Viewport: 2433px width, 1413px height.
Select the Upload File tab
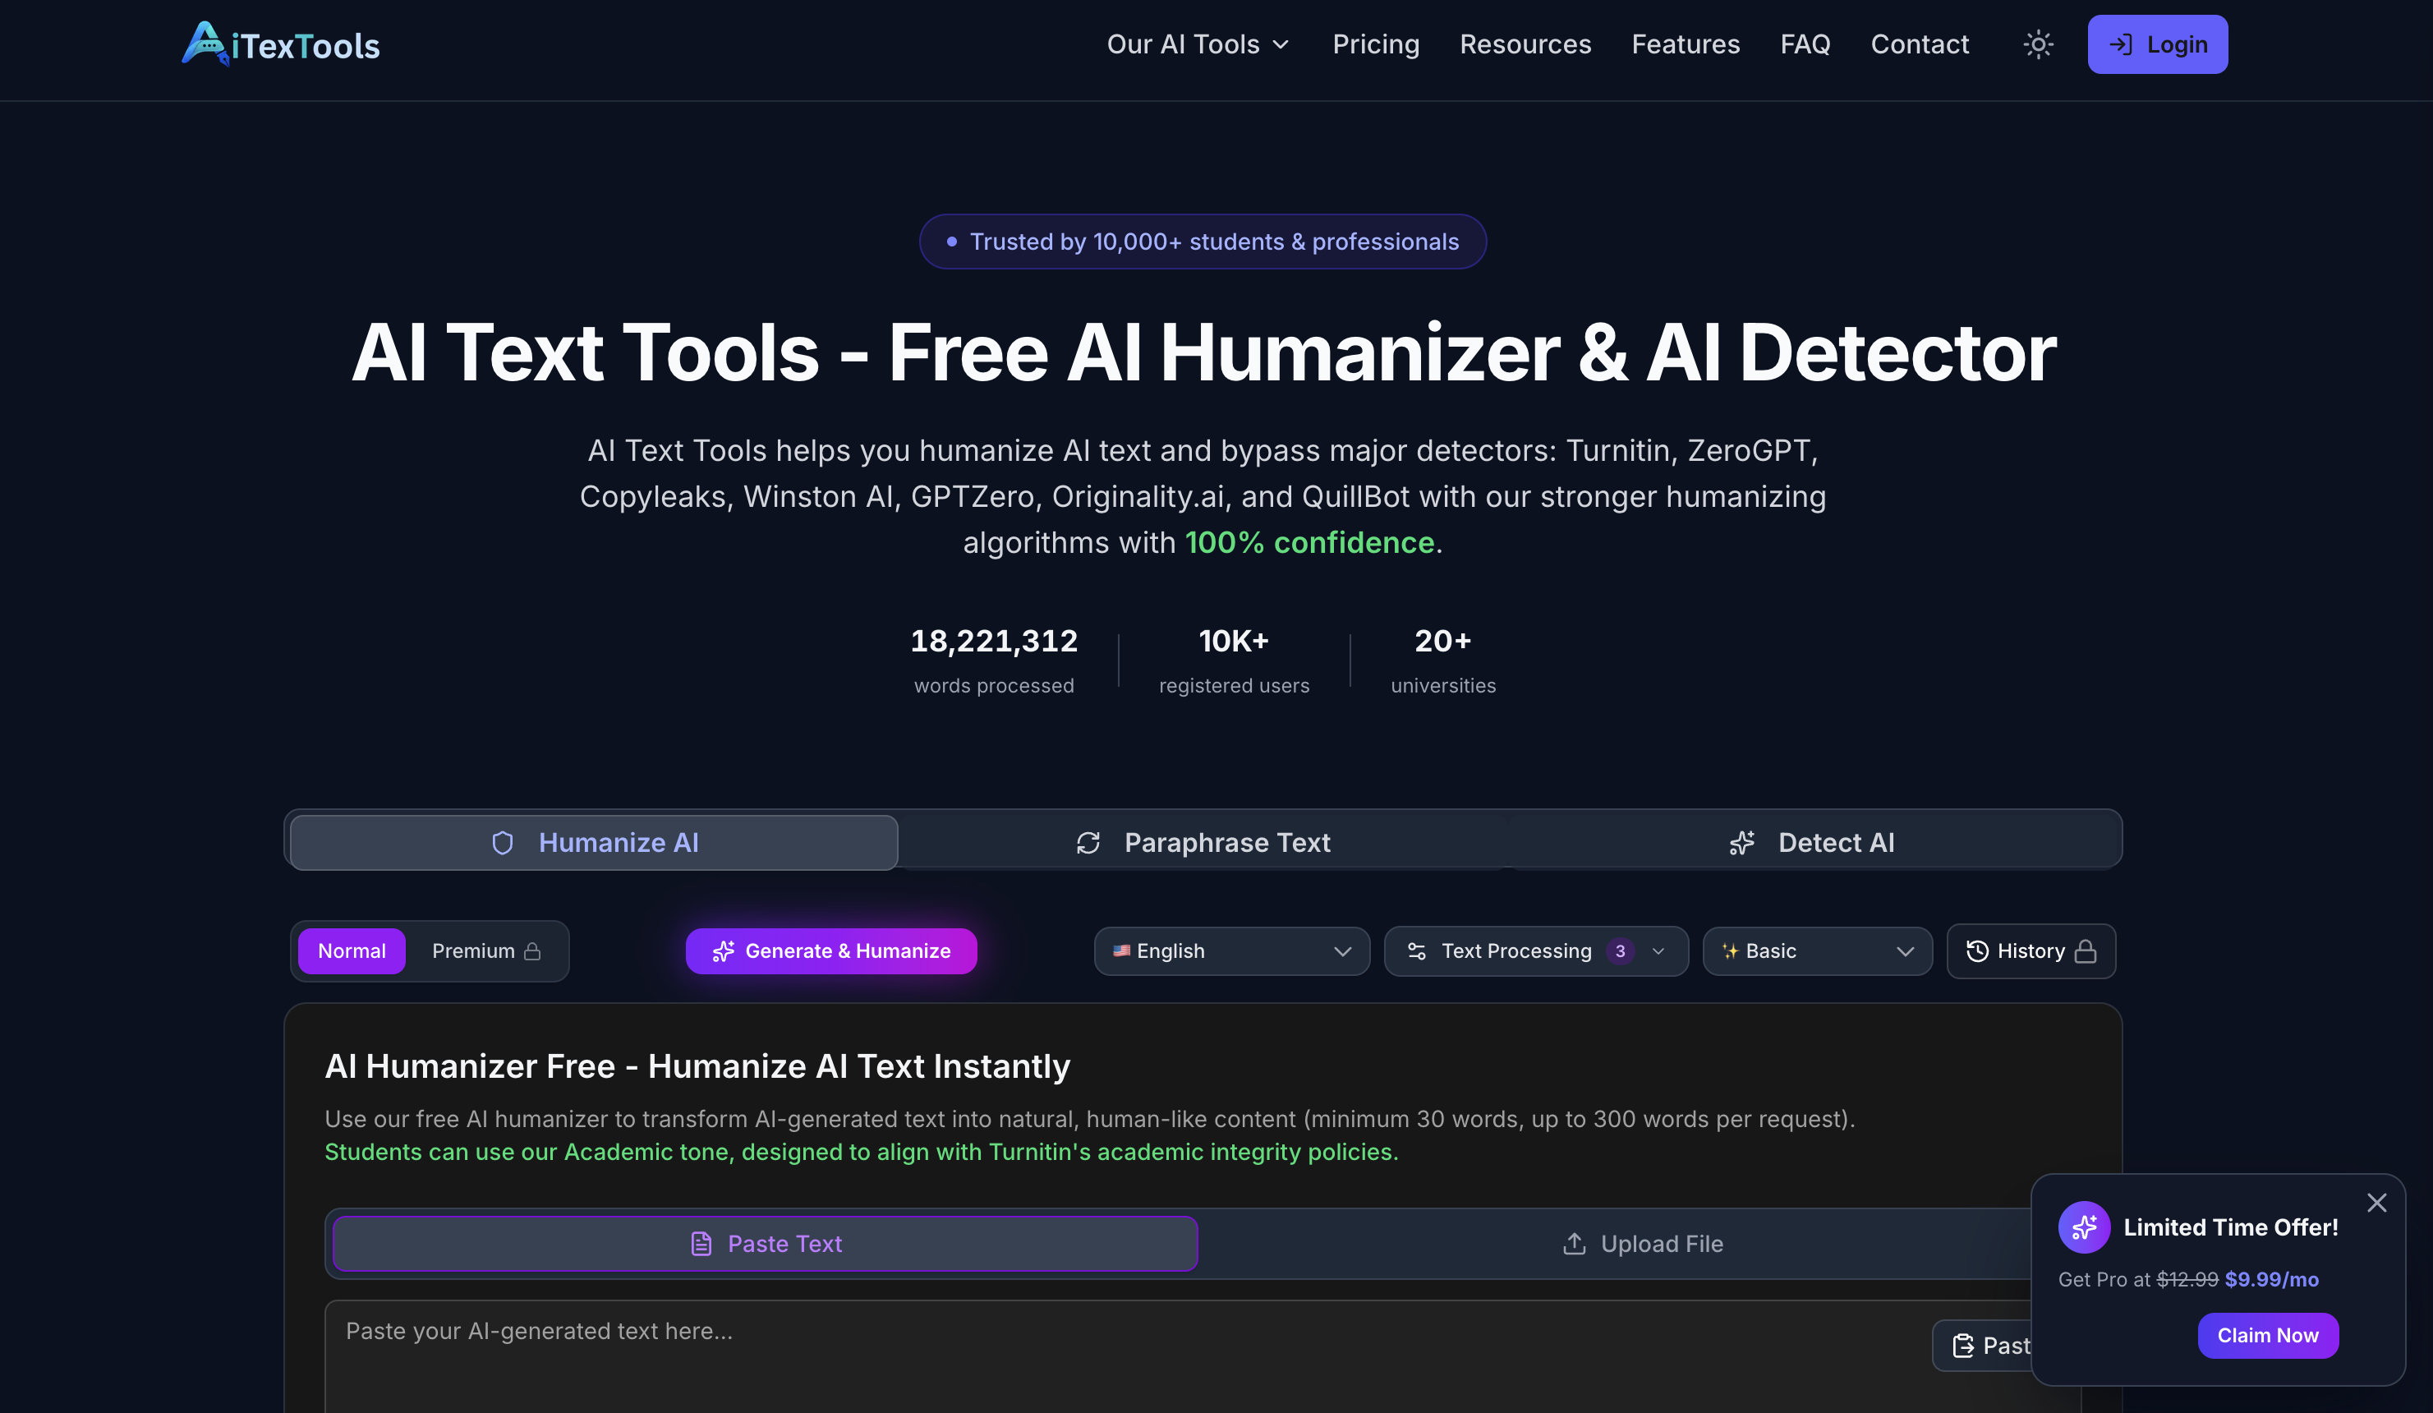[x=1641, y=1244]
